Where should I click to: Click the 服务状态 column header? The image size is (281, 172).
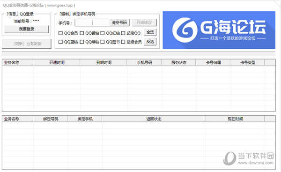click(x=179, y=62)
